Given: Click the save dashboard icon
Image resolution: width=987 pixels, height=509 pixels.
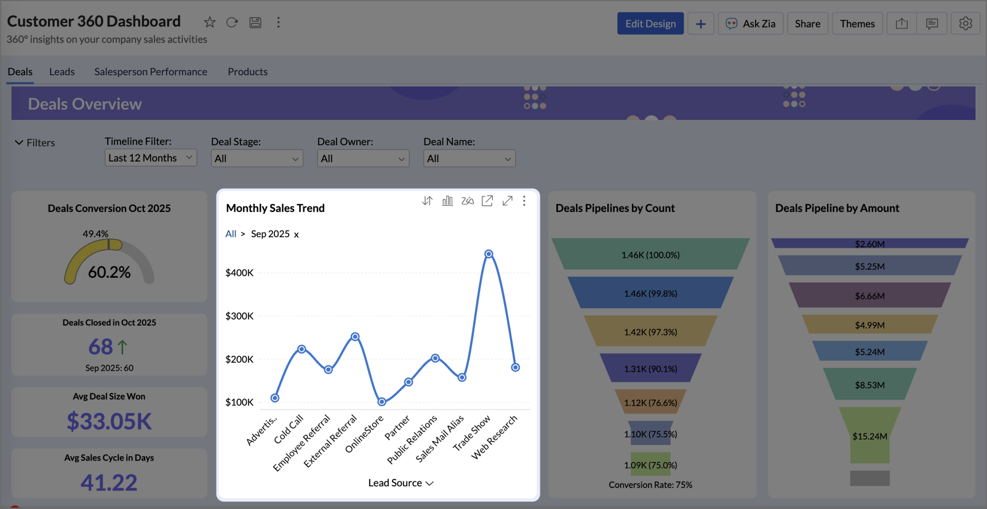Looking at the screenshot, I should coord(255,23).
